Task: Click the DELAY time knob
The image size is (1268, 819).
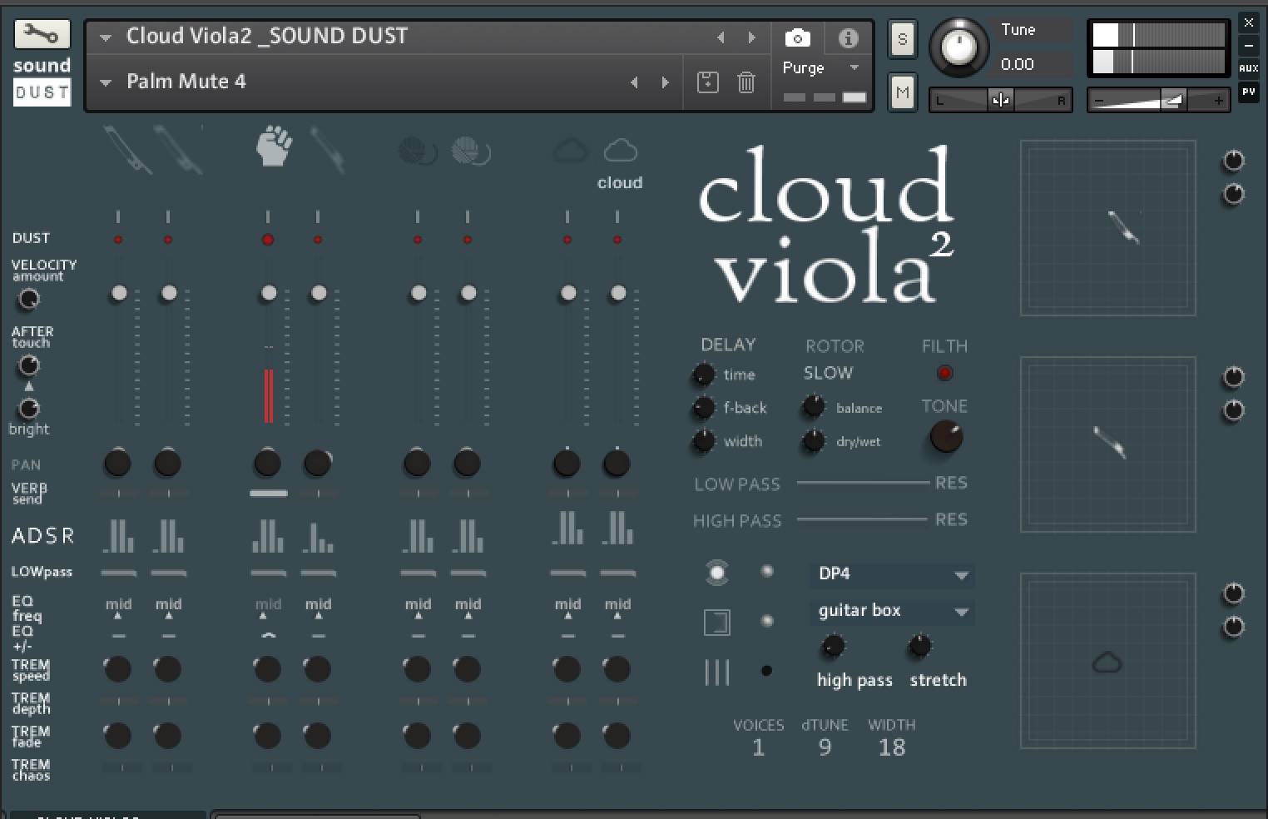Action: pos(703,375)
